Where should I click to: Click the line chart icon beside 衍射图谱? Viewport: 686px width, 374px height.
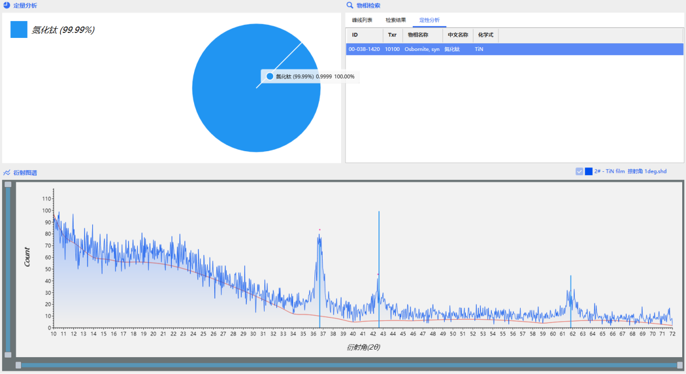click(7, 172)
